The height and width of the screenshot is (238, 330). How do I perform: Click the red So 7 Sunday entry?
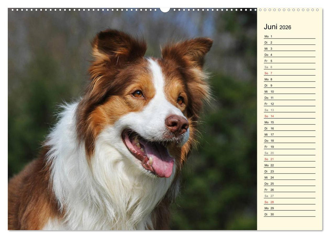coord(268,73)
